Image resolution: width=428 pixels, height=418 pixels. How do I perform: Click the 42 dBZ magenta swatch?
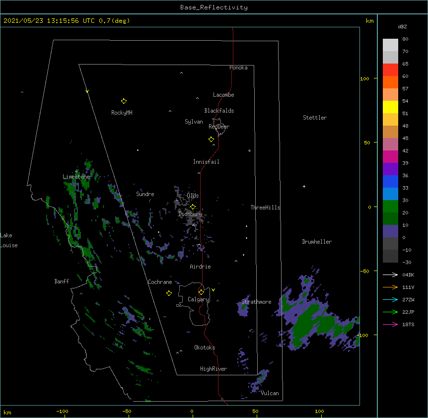pyautogui.click(x=390, y=156)
